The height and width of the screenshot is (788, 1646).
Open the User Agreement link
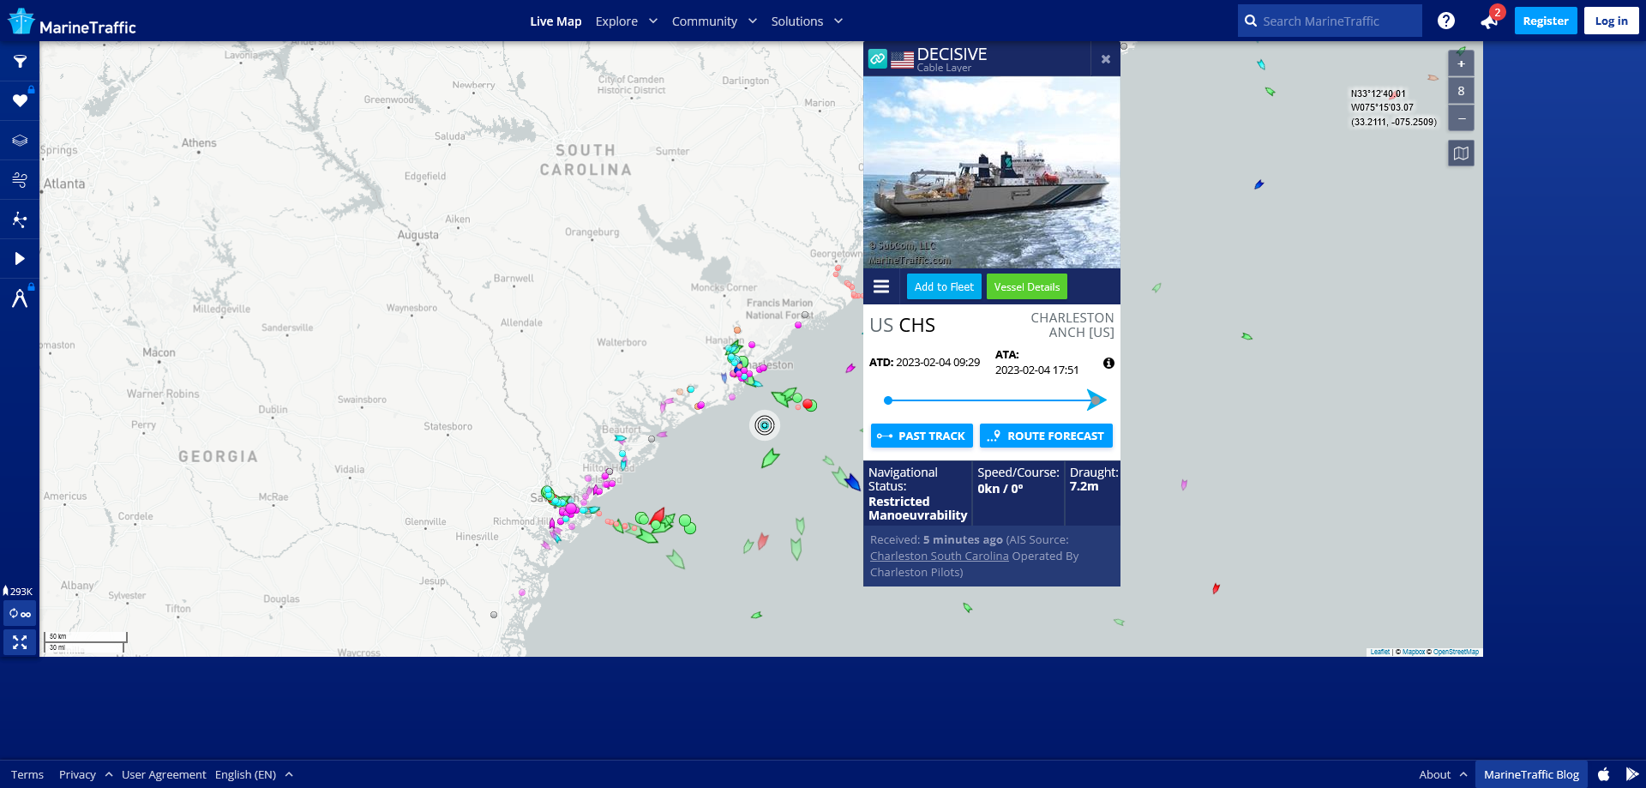[x=164, y=774]
